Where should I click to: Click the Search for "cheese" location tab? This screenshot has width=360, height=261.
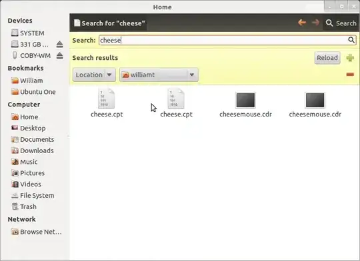(x=109, y=23)
